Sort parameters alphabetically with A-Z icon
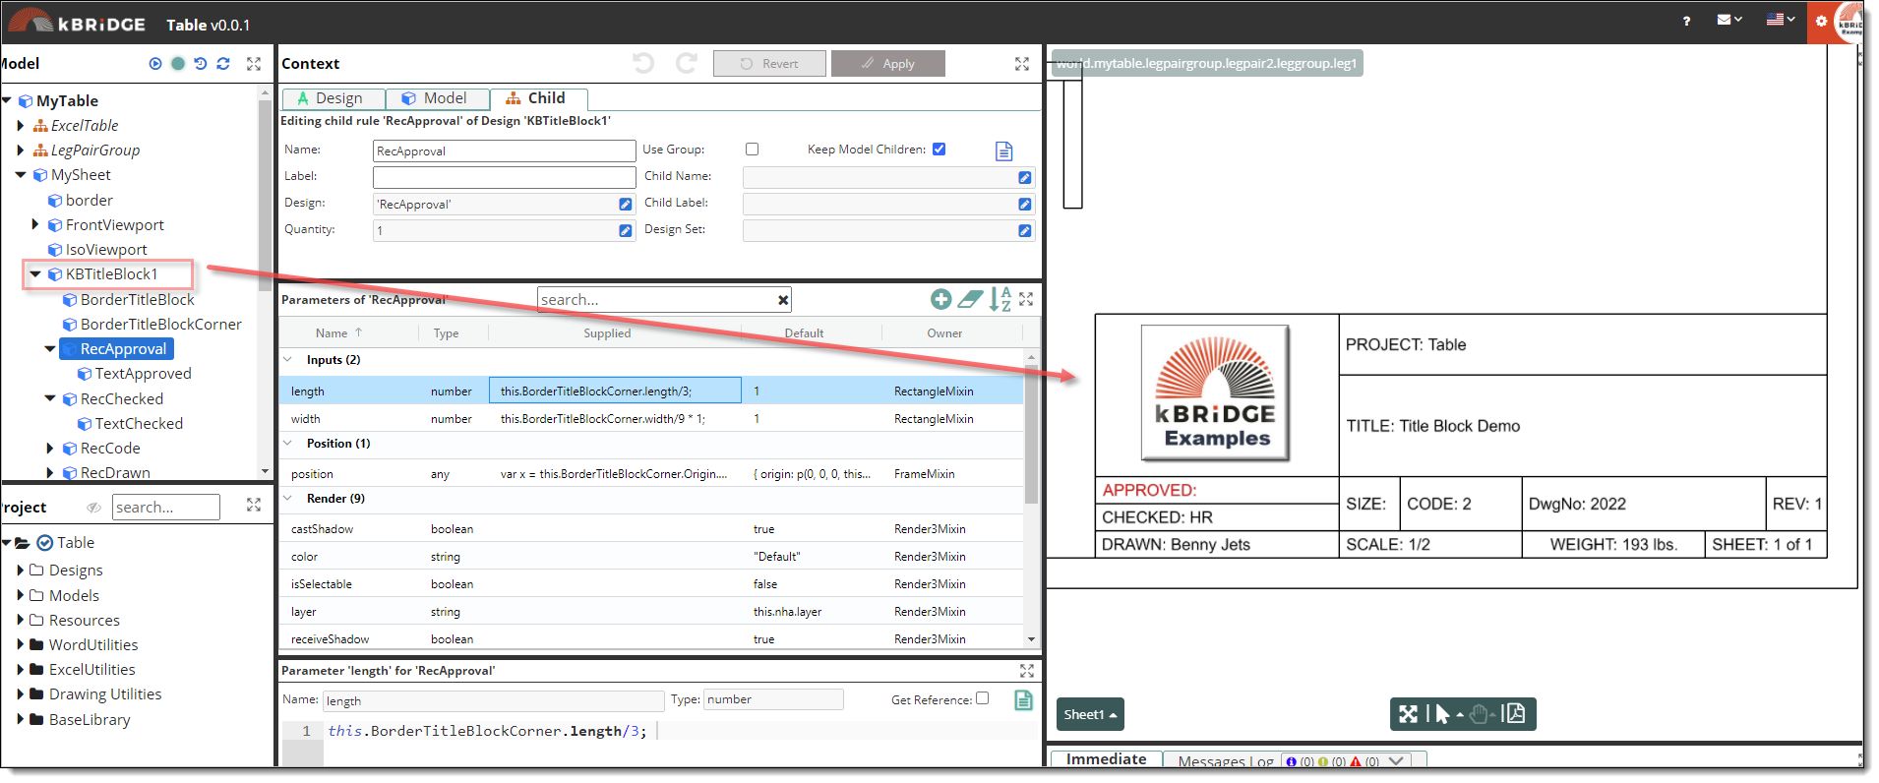This screenshot has height=783, width=1879. pos(1000,299)
